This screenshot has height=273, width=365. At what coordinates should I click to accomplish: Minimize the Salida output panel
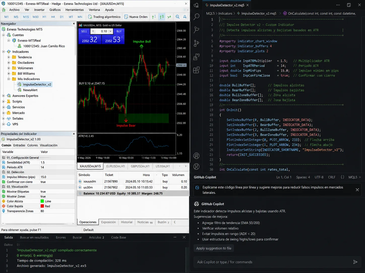(175, 237)
